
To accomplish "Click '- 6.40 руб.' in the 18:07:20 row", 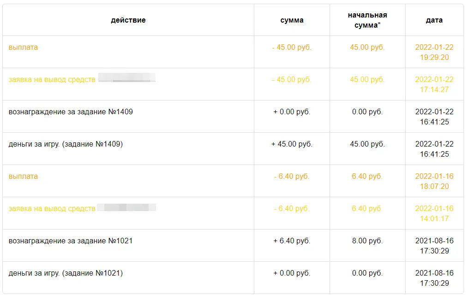I will [x=292, y=177].
